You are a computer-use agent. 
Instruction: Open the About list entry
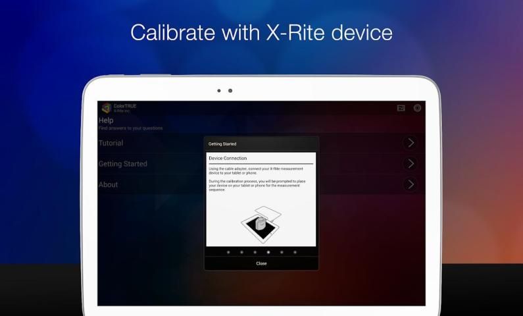[x=109, y=185]
